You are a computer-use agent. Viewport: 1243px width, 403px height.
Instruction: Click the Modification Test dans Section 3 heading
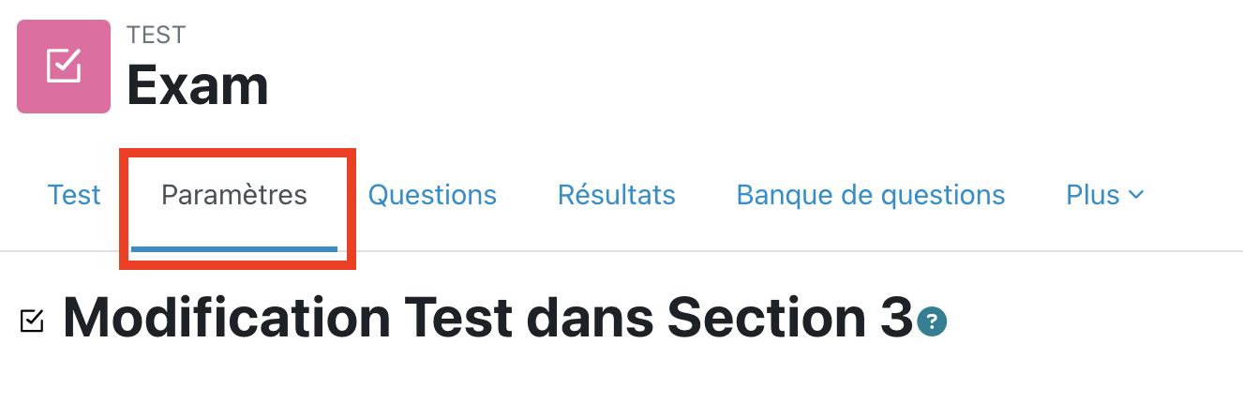pyautogui.click(x=487, y=319)
